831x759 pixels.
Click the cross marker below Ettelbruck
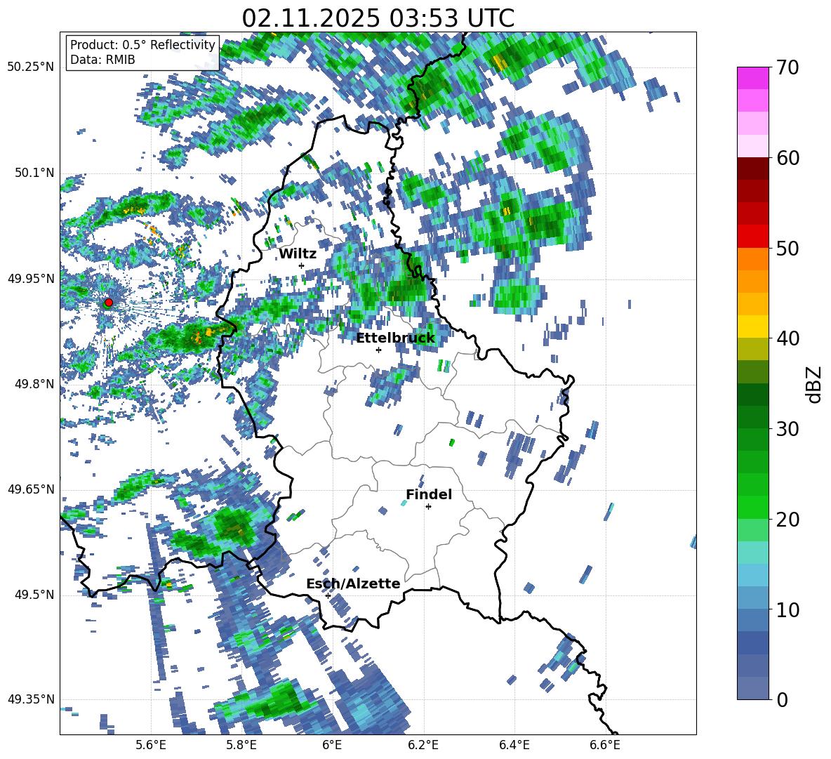point(378,350)
